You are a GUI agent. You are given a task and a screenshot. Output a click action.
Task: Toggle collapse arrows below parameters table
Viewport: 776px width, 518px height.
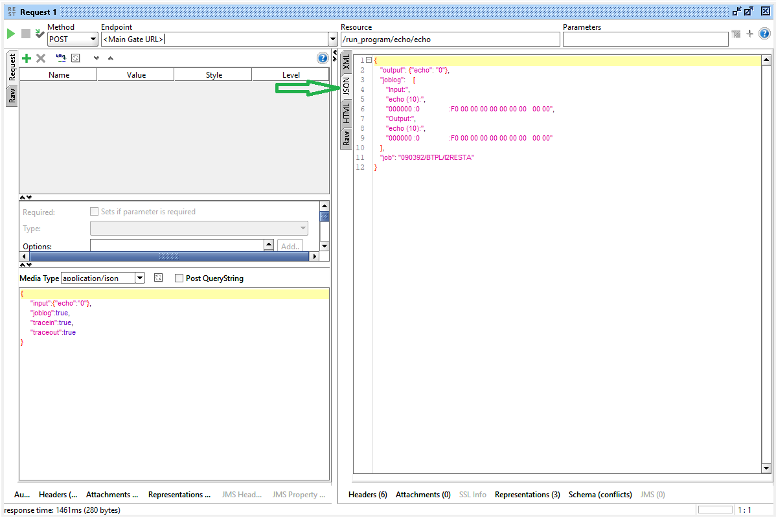coord(26,197)
